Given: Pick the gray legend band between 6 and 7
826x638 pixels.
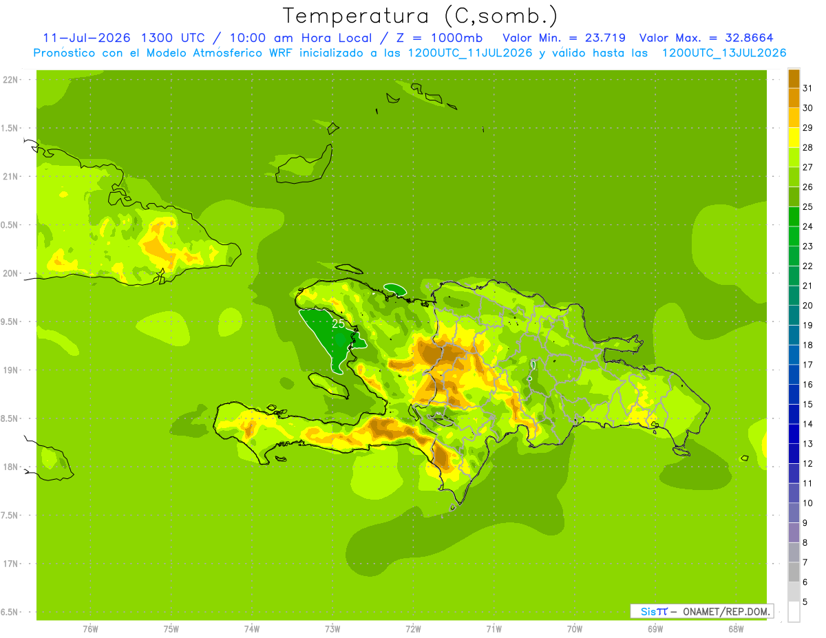Looking at the screenshot, I should 794,572.
